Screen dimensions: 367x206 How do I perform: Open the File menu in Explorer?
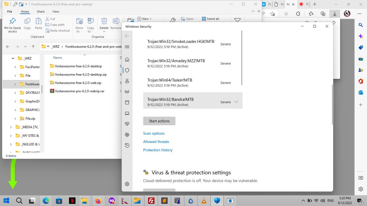(10, 12)
